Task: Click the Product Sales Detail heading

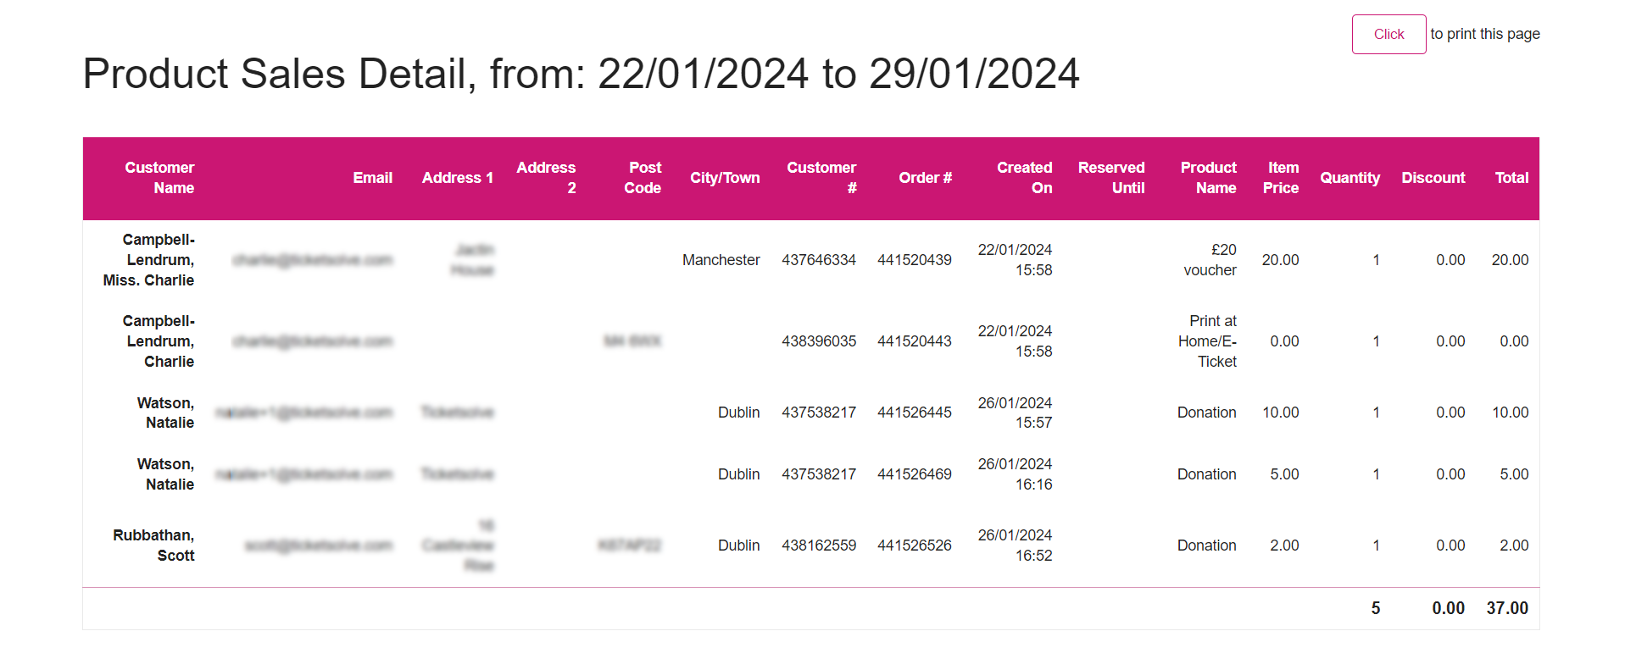Action: tap(582, 74)
